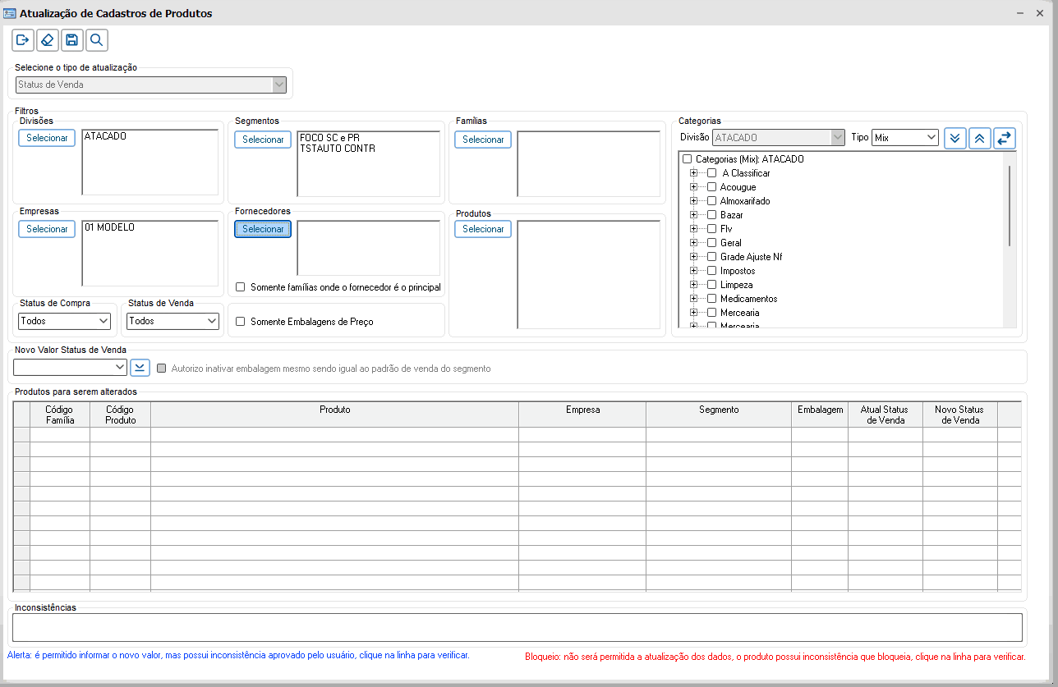Screen dimensions: 1058x687
Task: Click the exit icon in the toolbar
Action: [23, 40]
